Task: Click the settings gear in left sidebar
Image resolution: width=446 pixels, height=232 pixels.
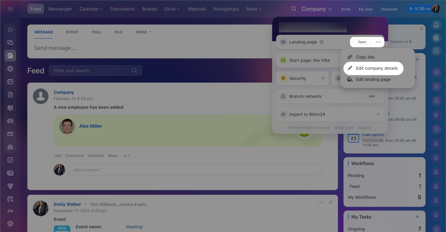Action: (10, 224)
